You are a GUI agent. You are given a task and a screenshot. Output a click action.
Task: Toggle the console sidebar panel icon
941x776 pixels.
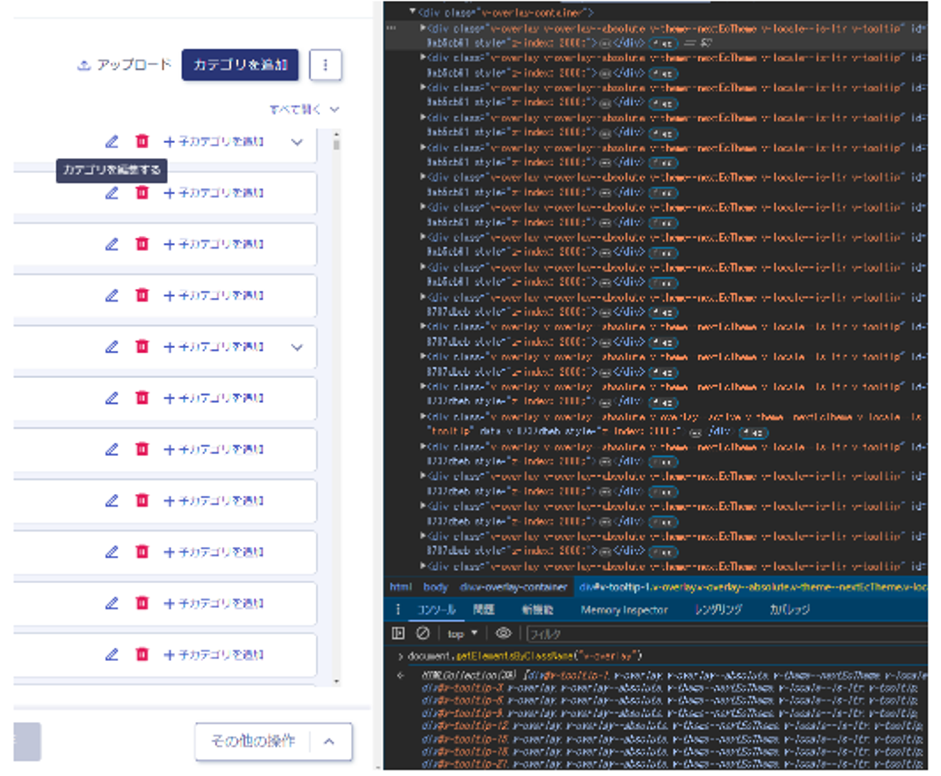(398, 633)
